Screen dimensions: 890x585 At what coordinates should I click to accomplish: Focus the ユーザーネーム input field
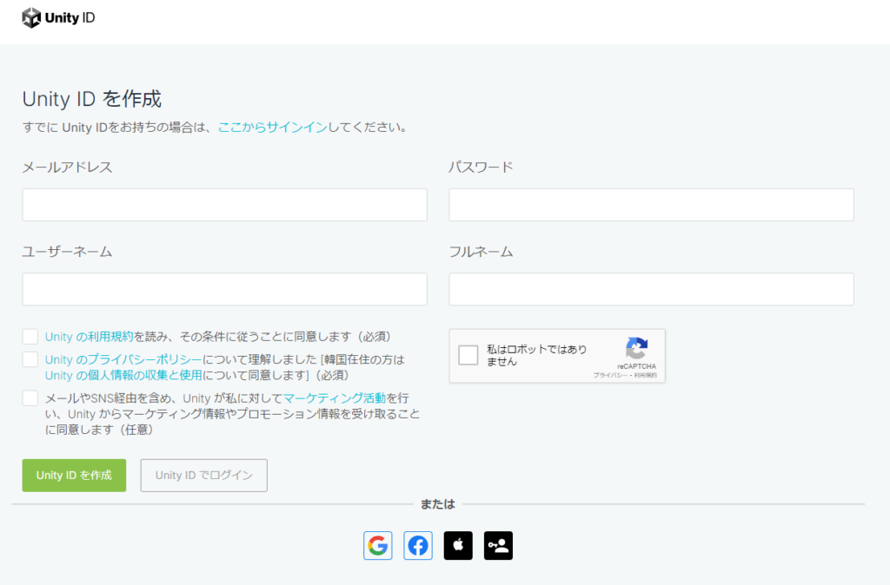225,289
